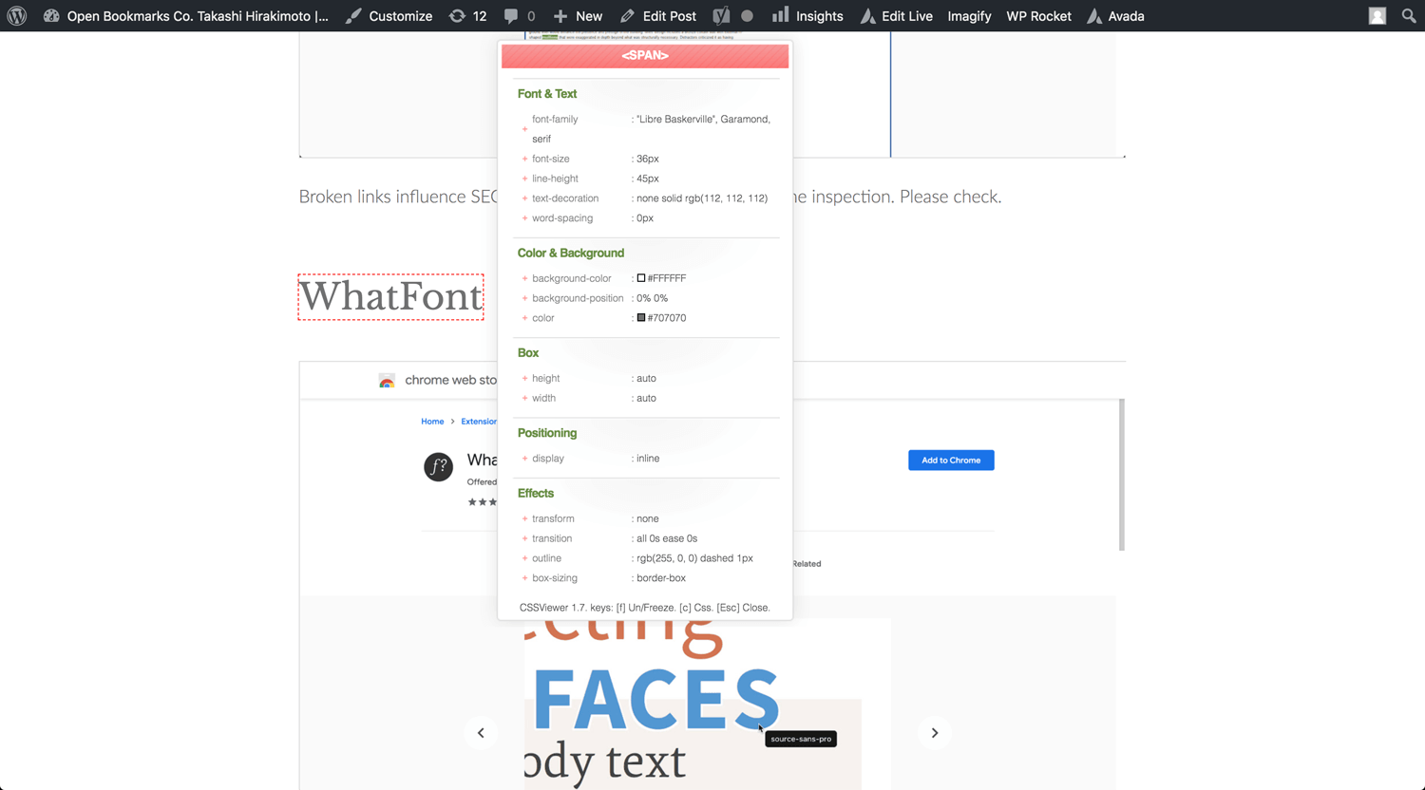This screenshot has height=790, width=1425.
Task: Open the WP Rocket menu
Action: (x=1038, y=16)
